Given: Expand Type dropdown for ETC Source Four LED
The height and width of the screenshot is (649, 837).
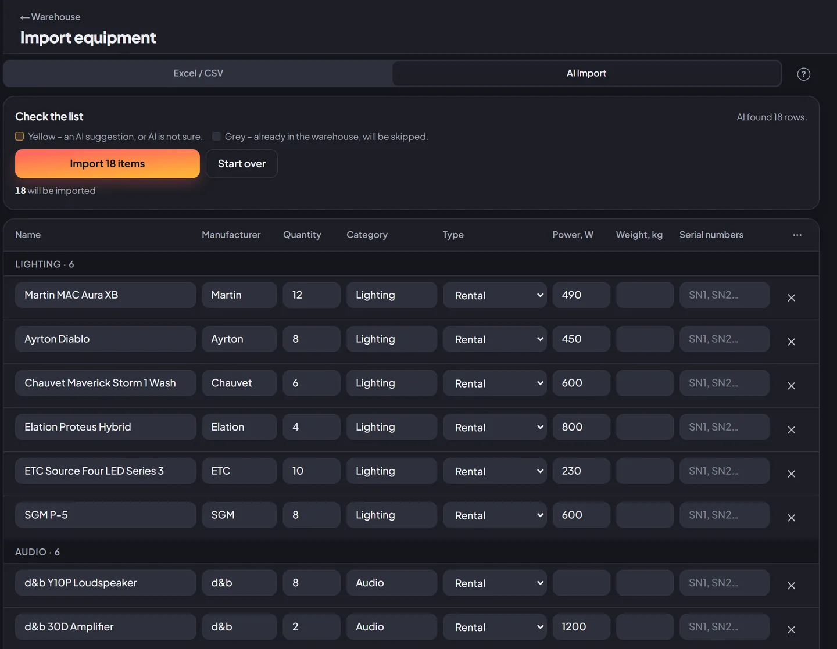Looking at the screenshot, I should tap(495, 471).
